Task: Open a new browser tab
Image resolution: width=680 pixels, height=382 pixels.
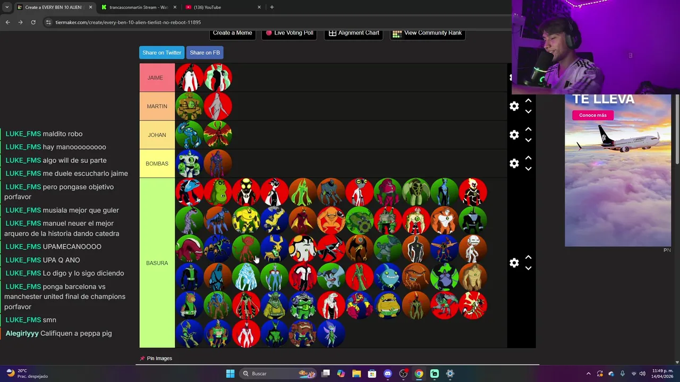Action: (x=272, y=7)
